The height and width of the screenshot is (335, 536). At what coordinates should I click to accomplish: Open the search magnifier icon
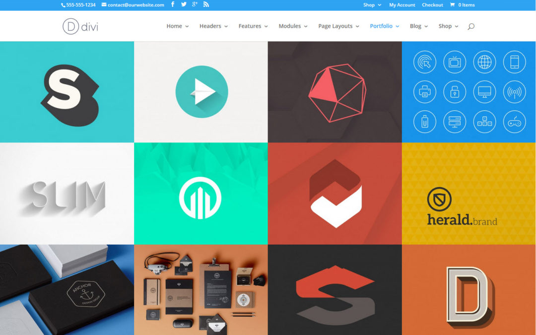tap(470, 26)
